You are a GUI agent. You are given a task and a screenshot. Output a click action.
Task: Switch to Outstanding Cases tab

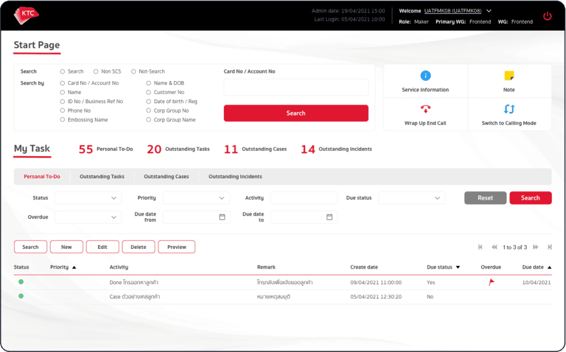click(166, 177)
